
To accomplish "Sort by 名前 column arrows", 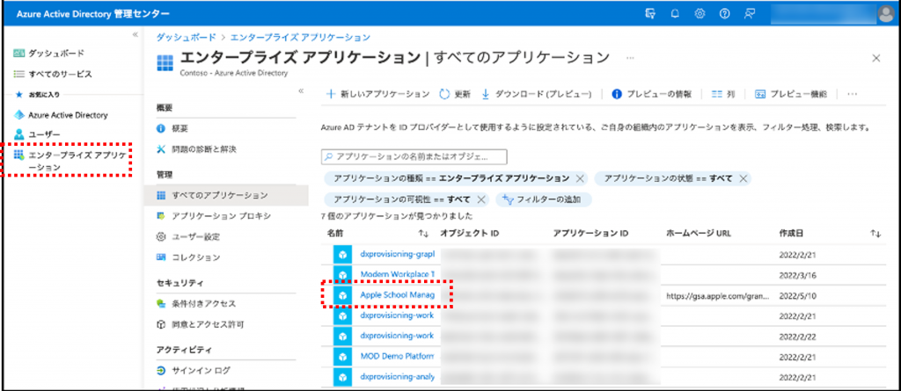I will [423, 234].
